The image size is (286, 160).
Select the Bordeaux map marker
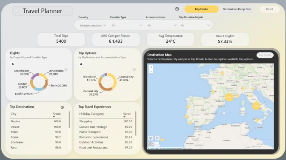pyautogui.click(x=213, y=91)
